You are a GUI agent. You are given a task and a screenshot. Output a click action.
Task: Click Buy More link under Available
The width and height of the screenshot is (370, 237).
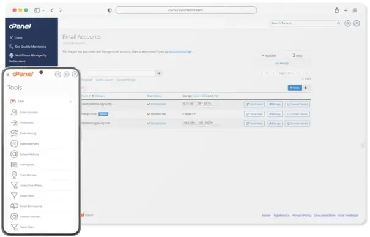pyautogui.click(x=282, y=63)
